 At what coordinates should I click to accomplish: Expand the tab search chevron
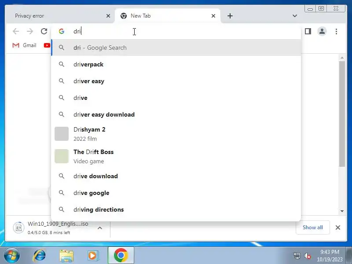pyautogui.click(x=295, y=16)
